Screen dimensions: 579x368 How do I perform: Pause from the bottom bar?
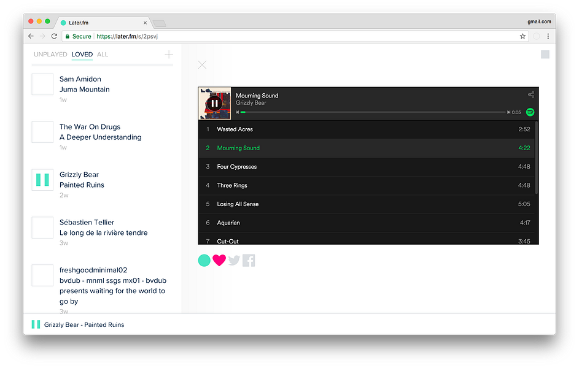(36, 324)
